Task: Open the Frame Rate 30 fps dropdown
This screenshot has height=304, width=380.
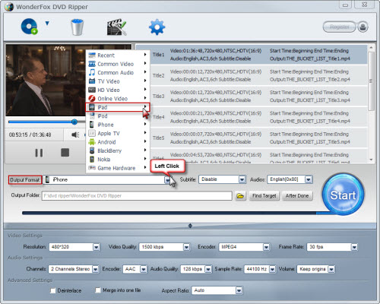Action: point(354,247)
